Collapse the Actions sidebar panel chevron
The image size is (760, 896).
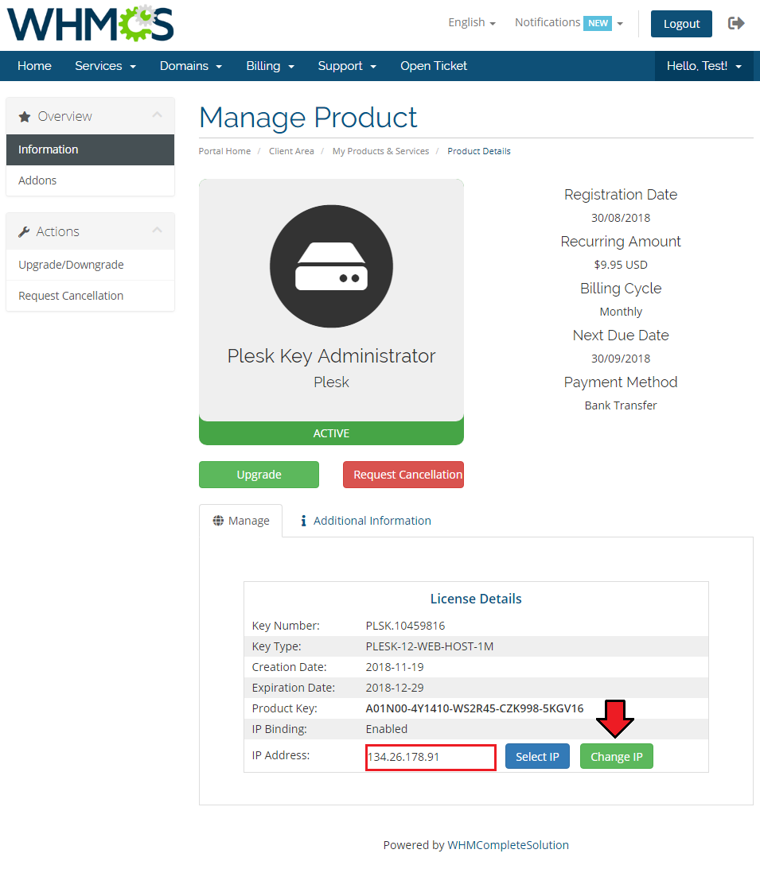pos(158,231)
